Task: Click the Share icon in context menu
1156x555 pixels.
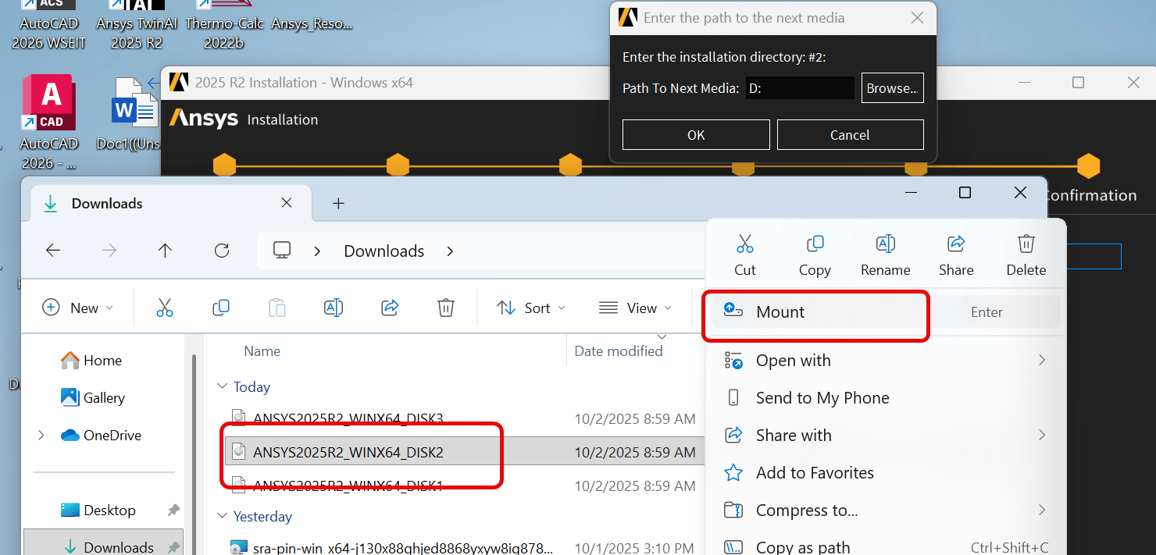Action: (x=955, y=245)
